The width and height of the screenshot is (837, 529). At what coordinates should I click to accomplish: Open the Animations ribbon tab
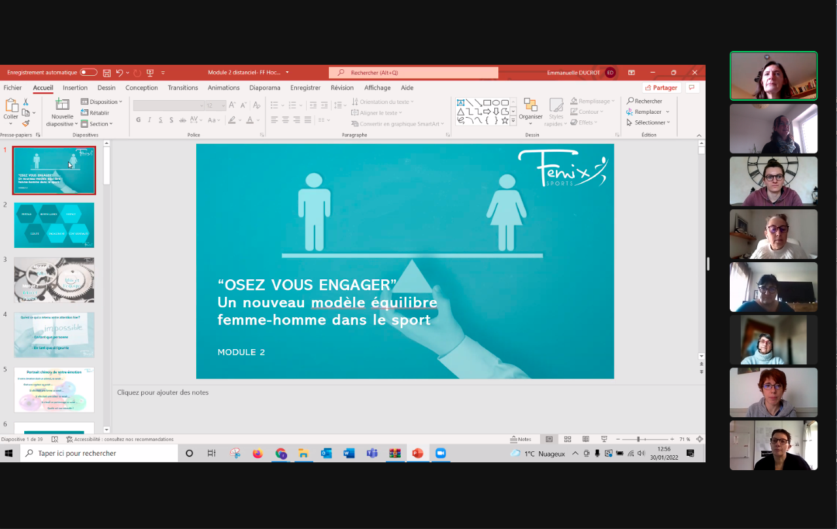coord(224,88)
